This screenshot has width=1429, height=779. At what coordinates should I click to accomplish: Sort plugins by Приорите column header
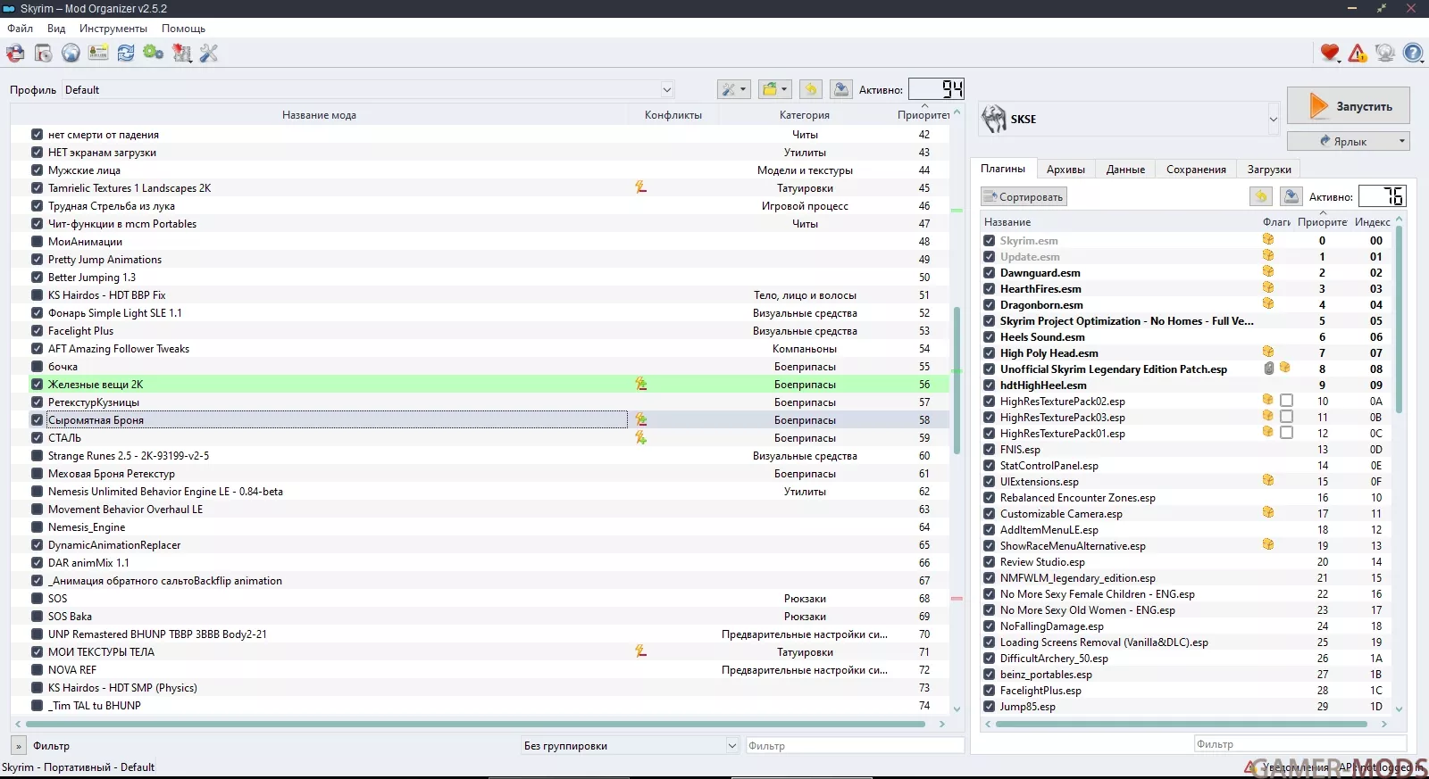[1322, 222]
